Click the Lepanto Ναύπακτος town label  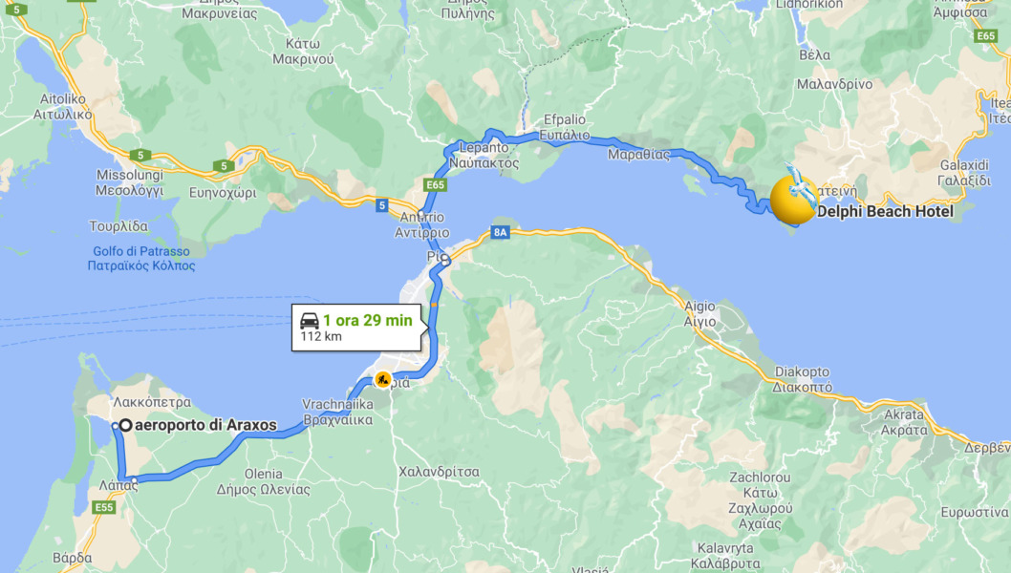pyautogui.click(x=484, y=156)
